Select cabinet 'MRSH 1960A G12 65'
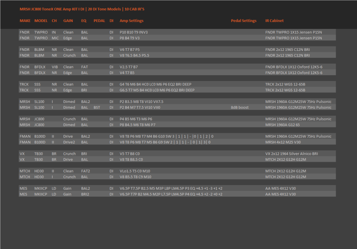357x249 pixels. point(282,125)
